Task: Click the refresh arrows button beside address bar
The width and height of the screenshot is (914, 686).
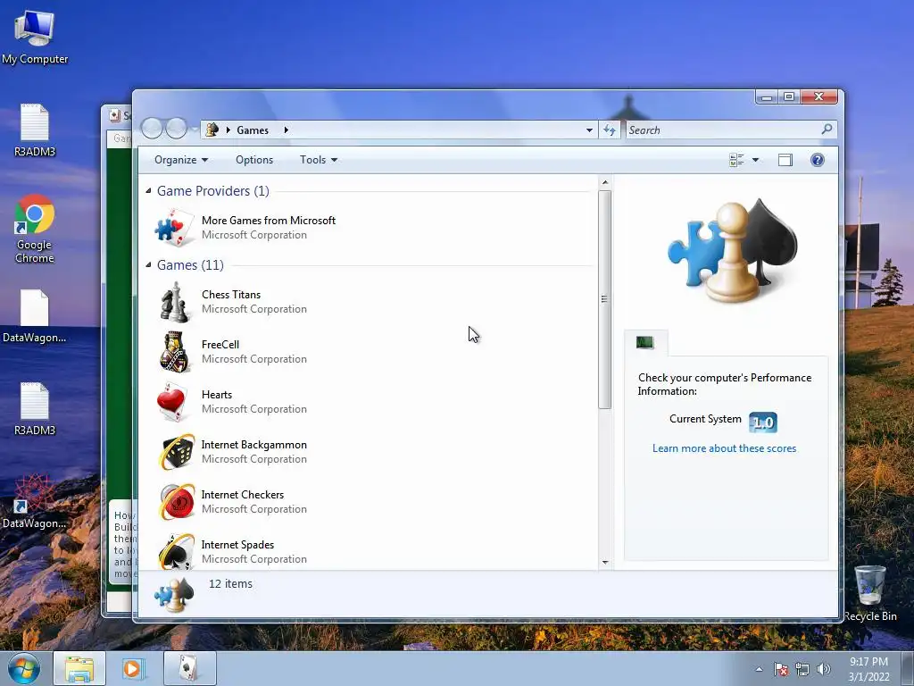Action: [x=609, y=130]
